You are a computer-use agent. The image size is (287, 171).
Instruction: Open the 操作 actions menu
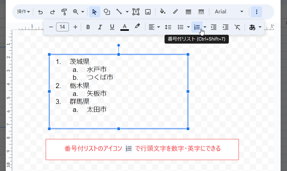(x=23, y=12)
